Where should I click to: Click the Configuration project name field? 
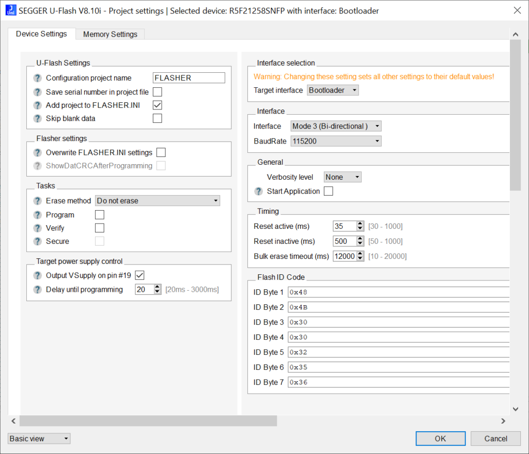(x=189, y=78)
